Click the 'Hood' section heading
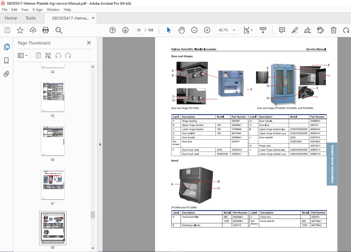This screenshot has height=252, width=351. (x=174, y=160)
